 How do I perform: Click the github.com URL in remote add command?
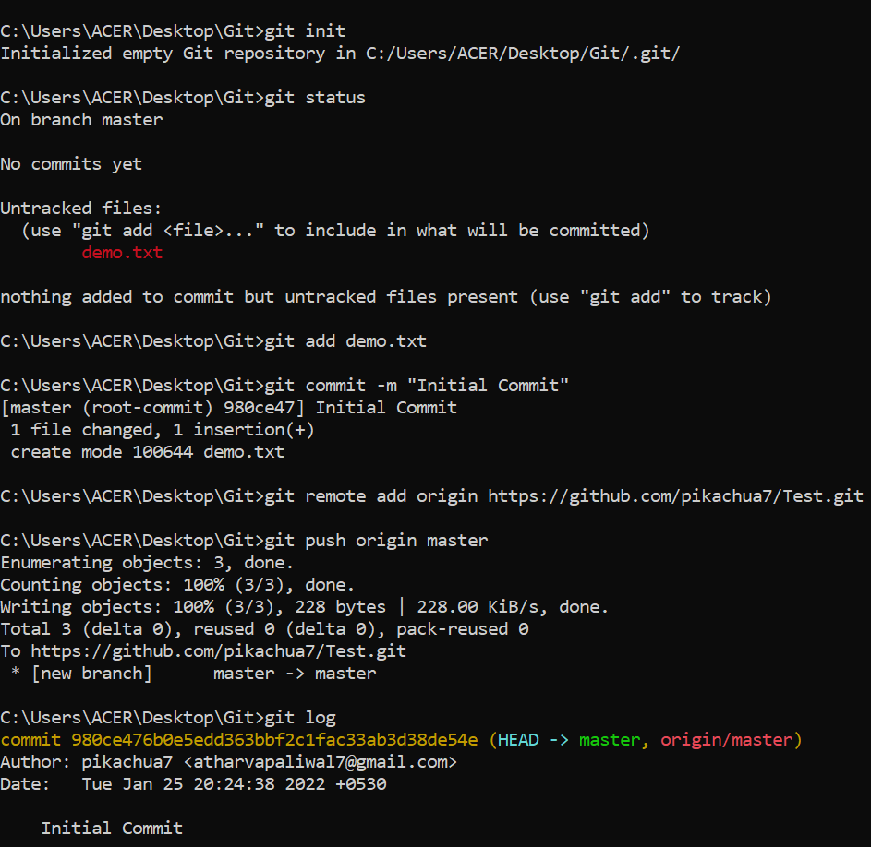click(x=675, y=496)
